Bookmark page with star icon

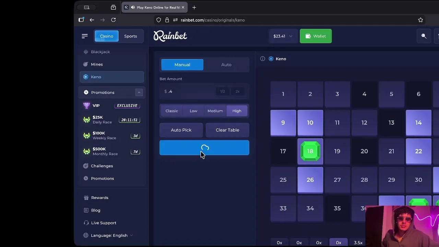point(420,20)
